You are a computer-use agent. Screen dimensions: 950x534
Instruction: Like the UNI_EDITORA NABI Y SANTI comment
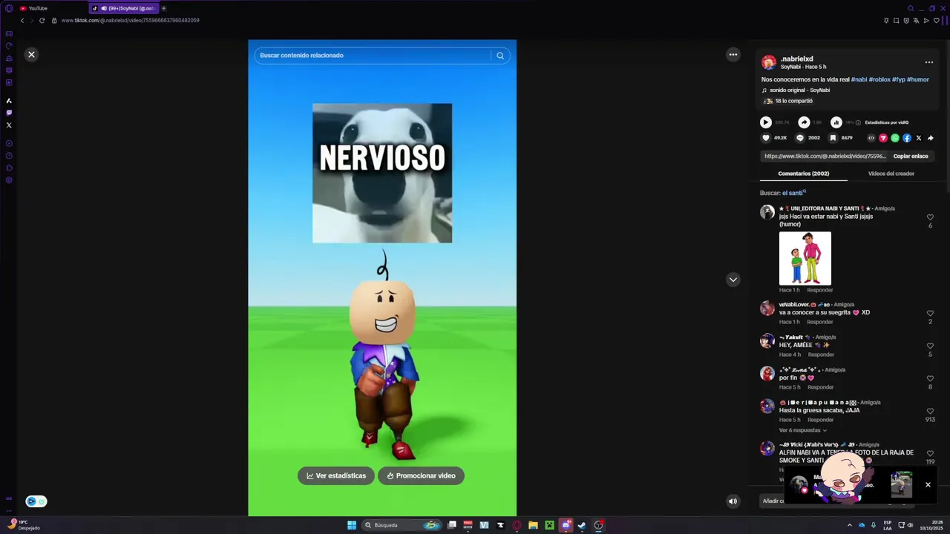(x=930, y=217)
